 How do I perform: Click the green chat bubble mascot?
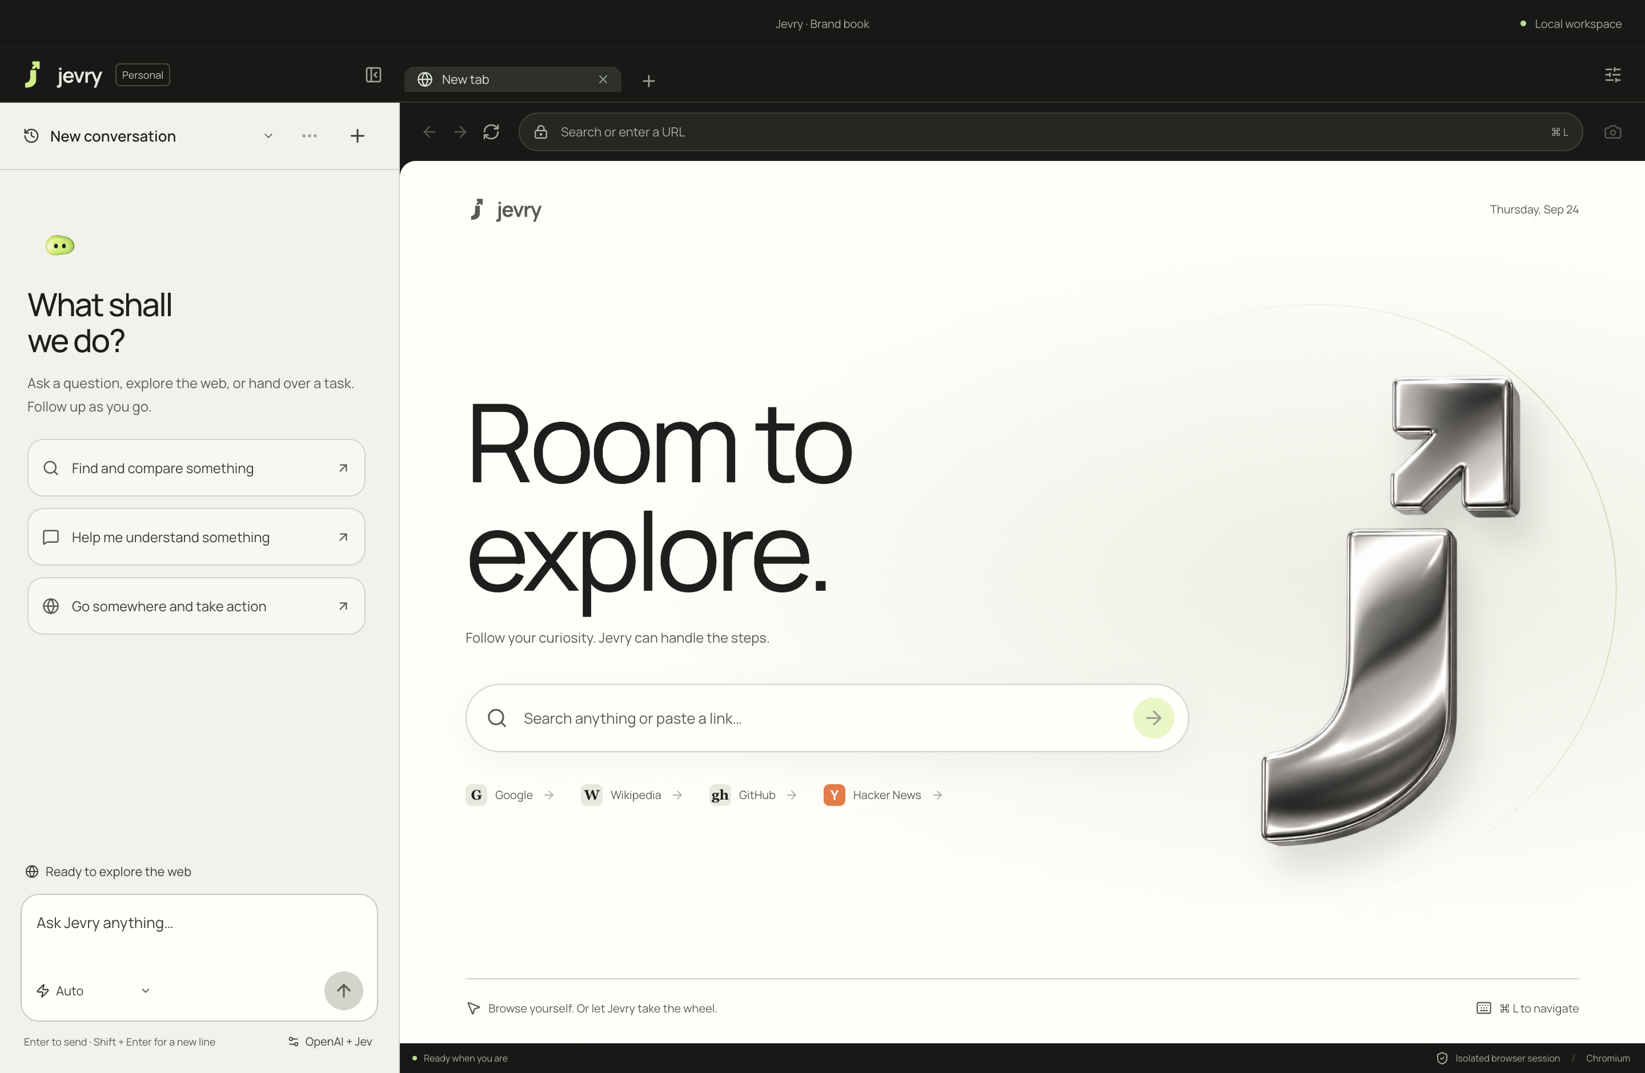[x=60, y=245]
